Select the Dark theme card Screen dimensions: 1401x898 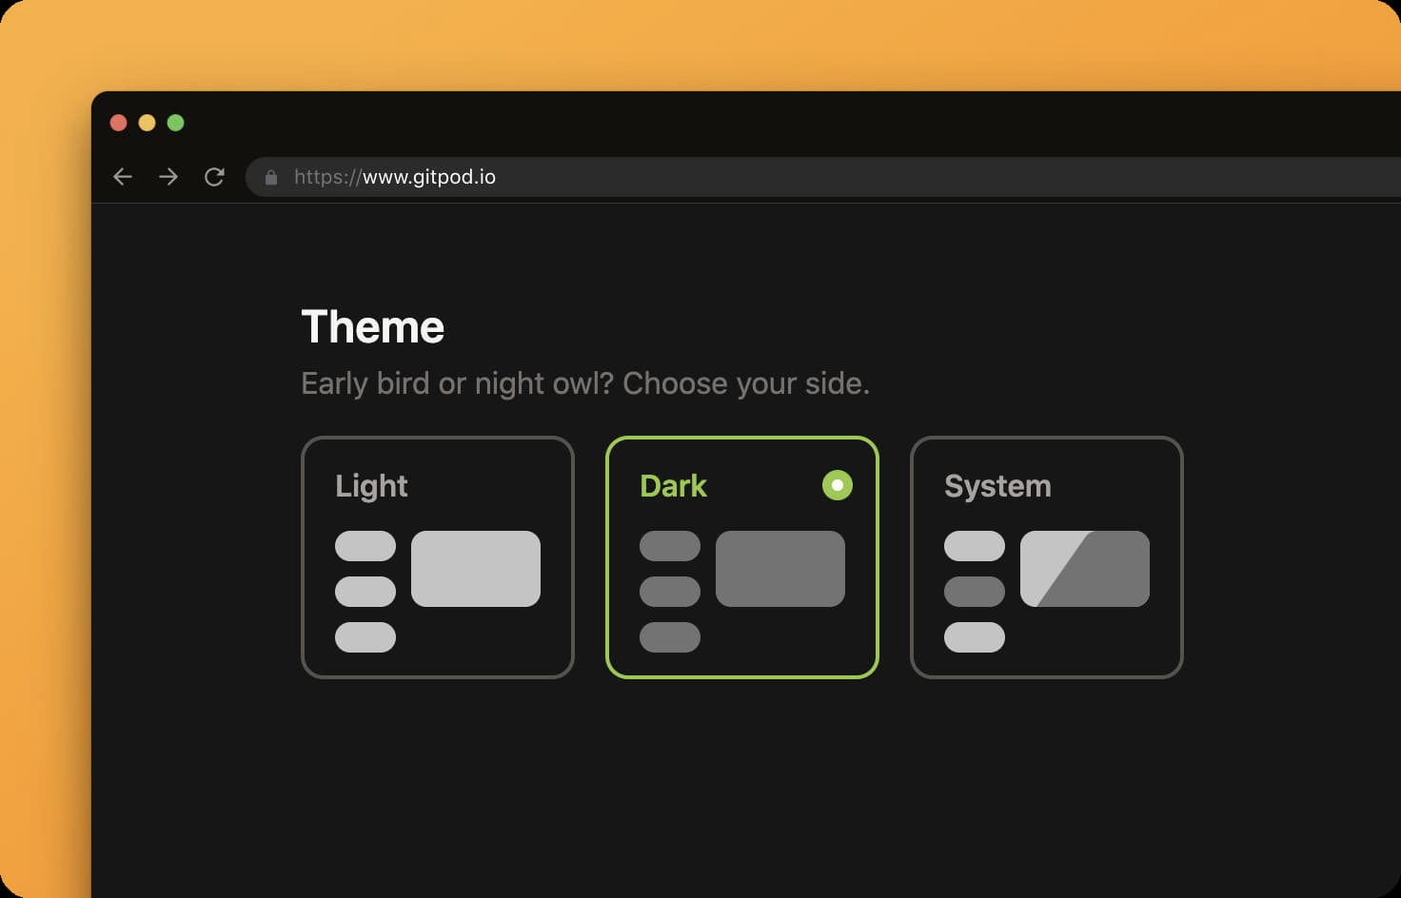tap(742, 557)
